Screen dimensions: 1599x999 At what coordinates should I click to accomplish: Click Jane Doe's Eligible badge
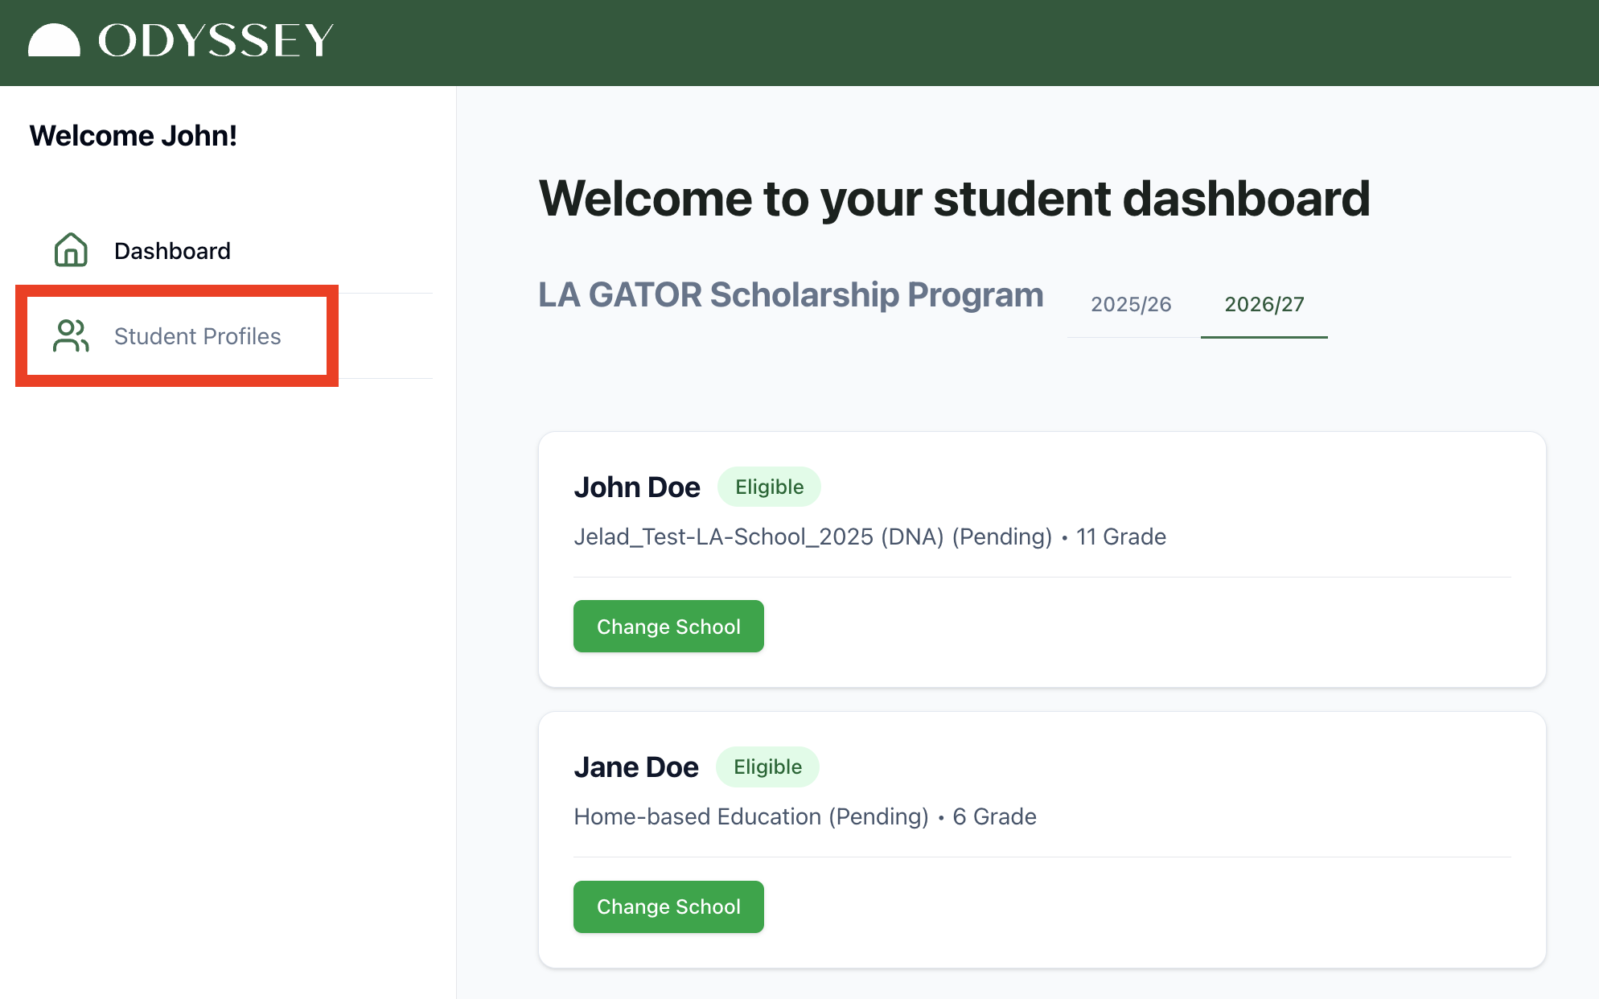click(x=767, y=767)
